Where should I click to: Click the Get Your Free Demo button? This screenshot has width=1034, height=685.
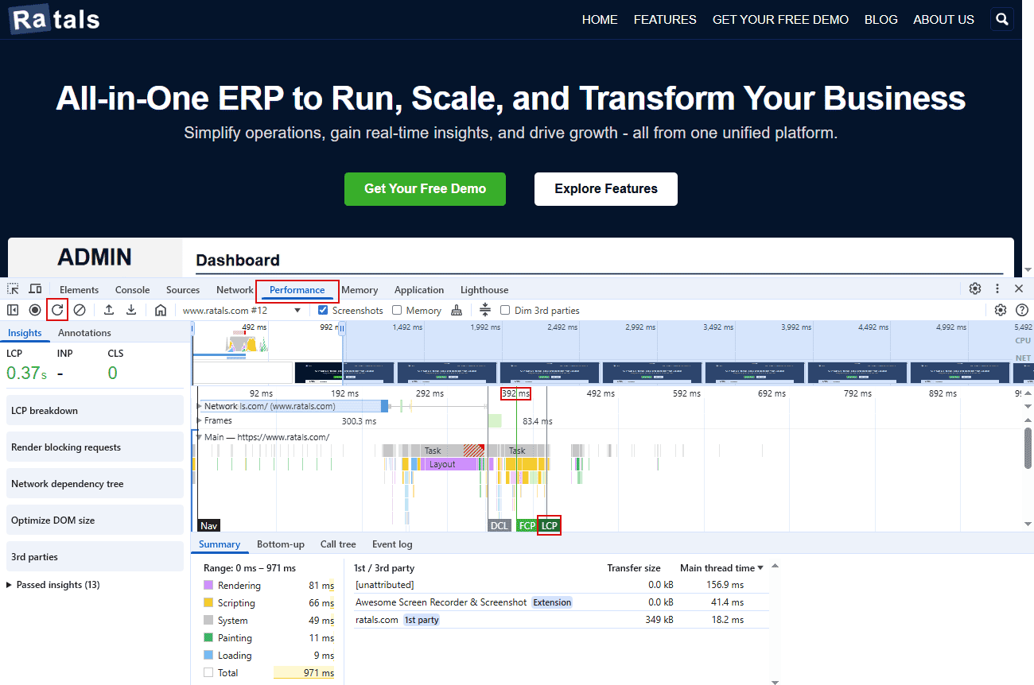pyautogui.click(x=425, y=189)
